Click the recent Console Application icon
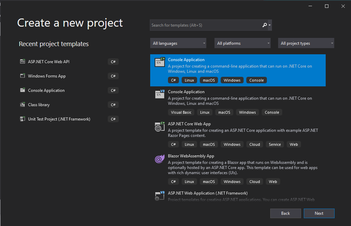Viewport: 351px width, 226px height. 23,90
